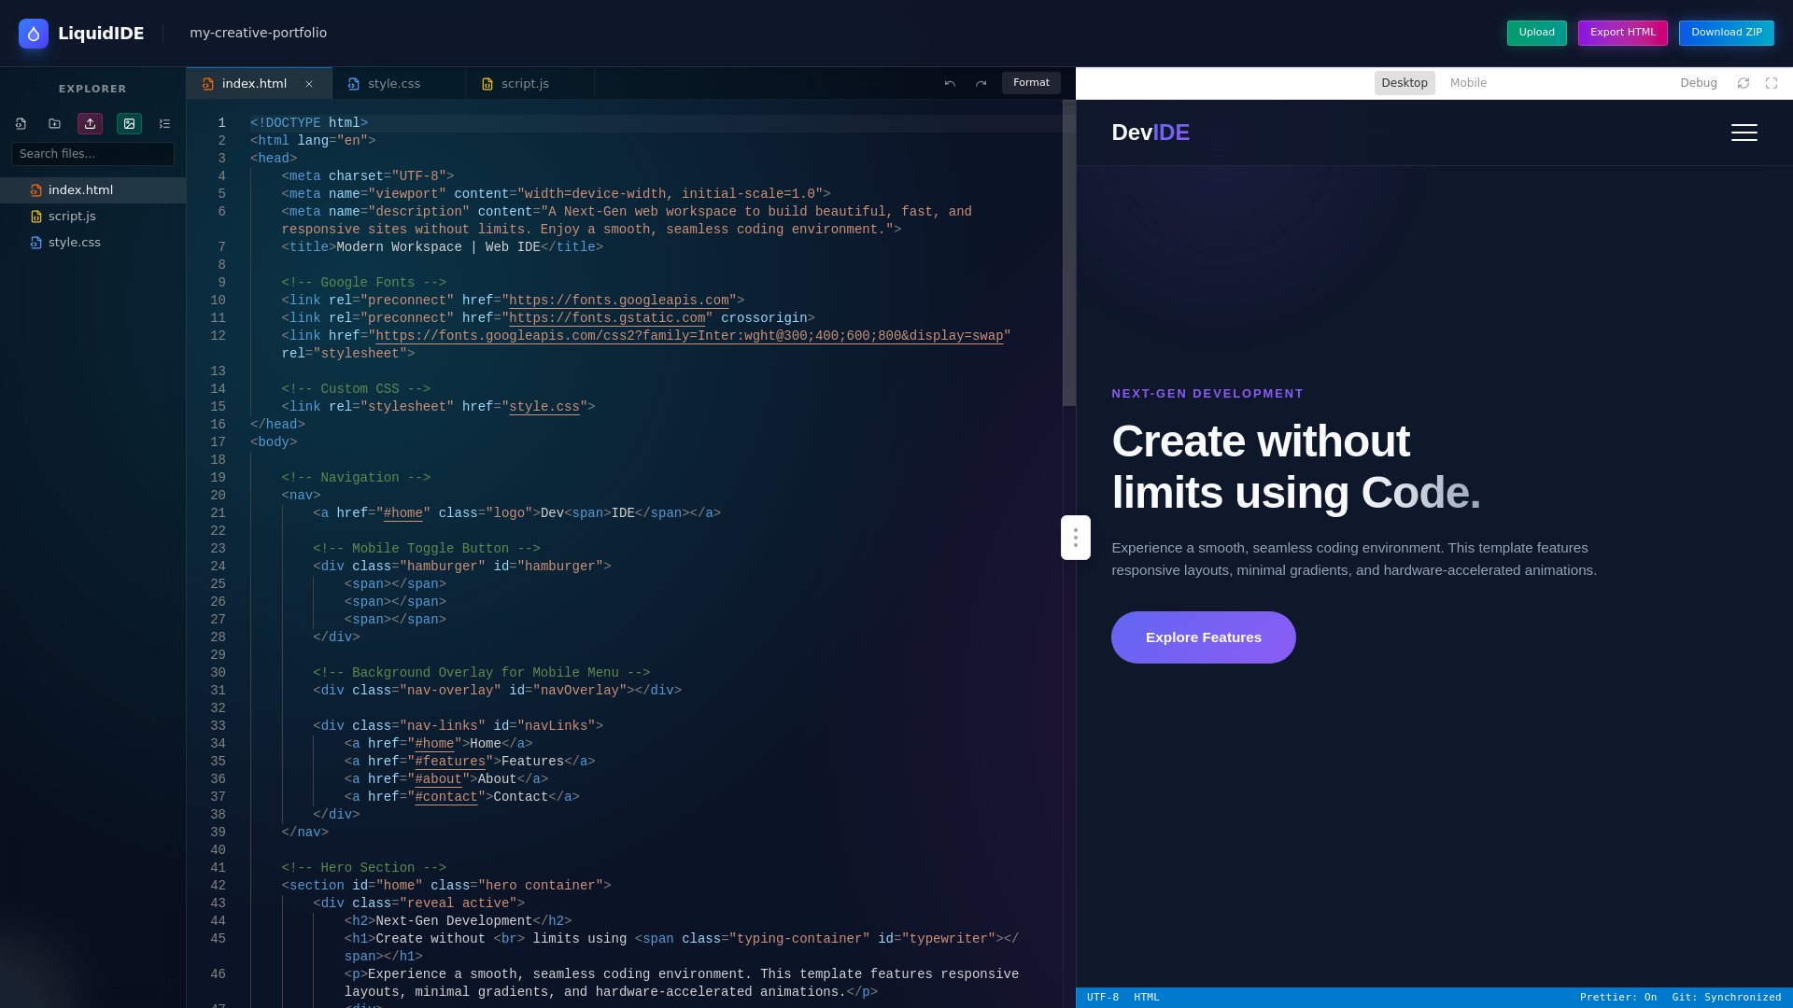Click the list collapse icon in Explorer
The image size is (1793, 1008).
(x=164, y=123)
